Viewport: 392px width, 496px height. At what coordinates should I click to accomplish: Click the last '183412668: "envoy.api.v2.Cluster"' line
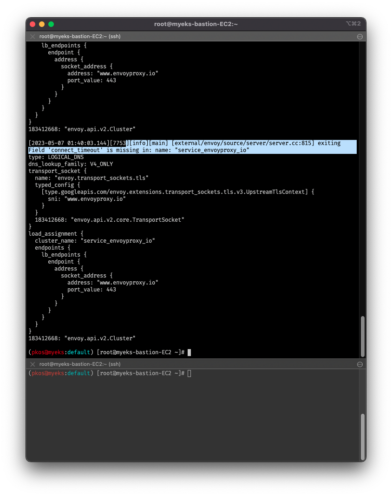[82, 338]
